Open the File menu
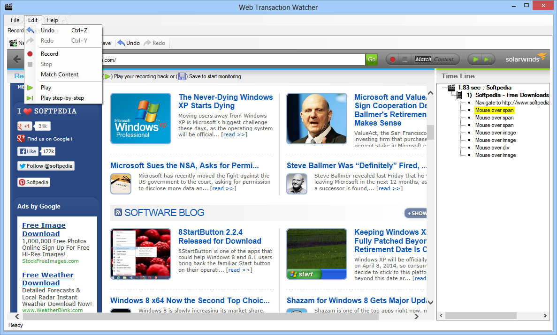 point(15,20)
